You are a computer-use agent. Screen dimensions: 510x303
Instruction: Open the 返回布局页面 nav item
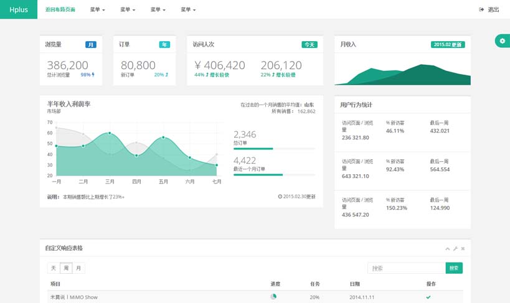pyautogui.click(x=60, y=10)
